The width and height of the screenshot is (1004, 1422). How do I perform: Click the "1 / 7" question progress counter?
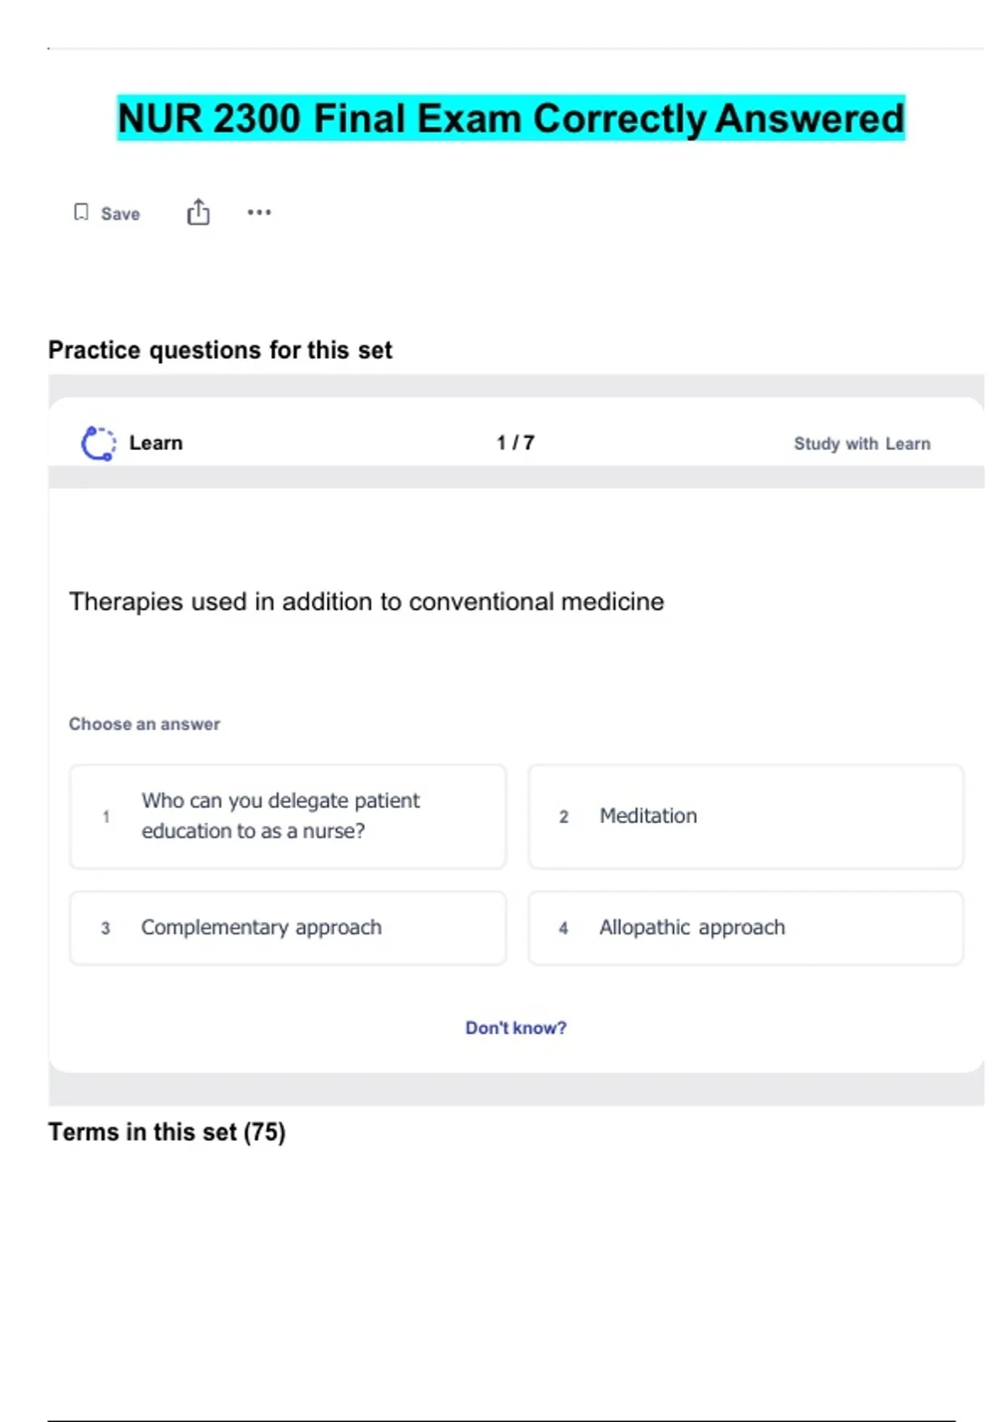pos(515,443)
